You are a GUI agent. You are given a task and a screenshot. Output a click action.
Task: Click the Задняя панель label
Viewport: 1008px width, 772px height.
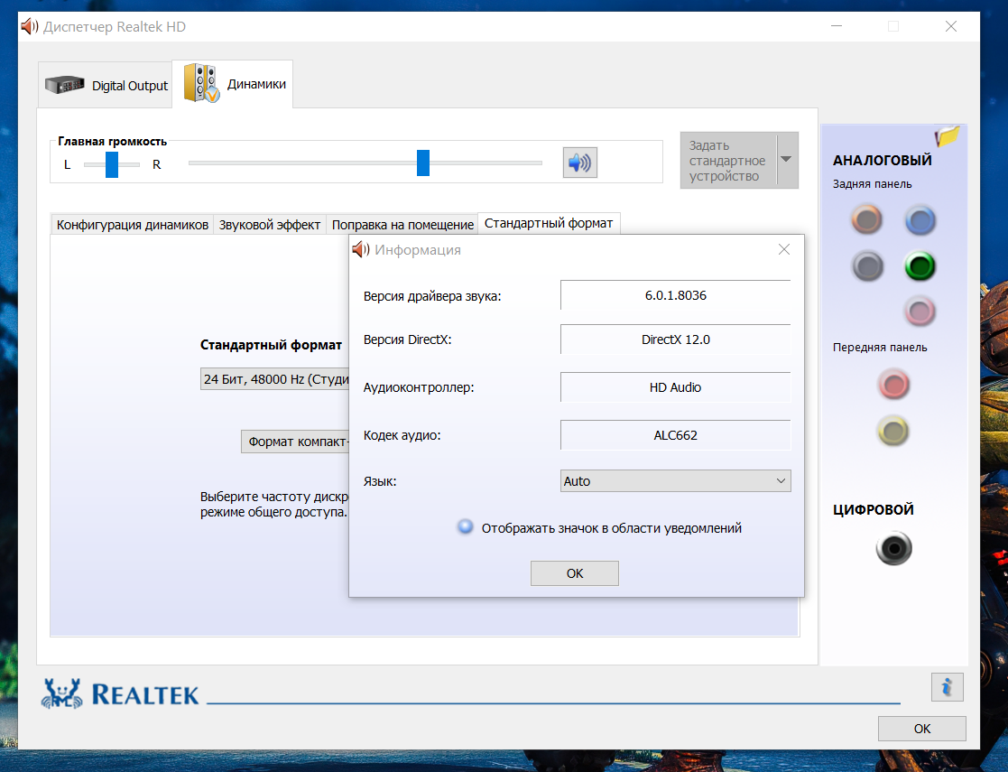[872, 184]
